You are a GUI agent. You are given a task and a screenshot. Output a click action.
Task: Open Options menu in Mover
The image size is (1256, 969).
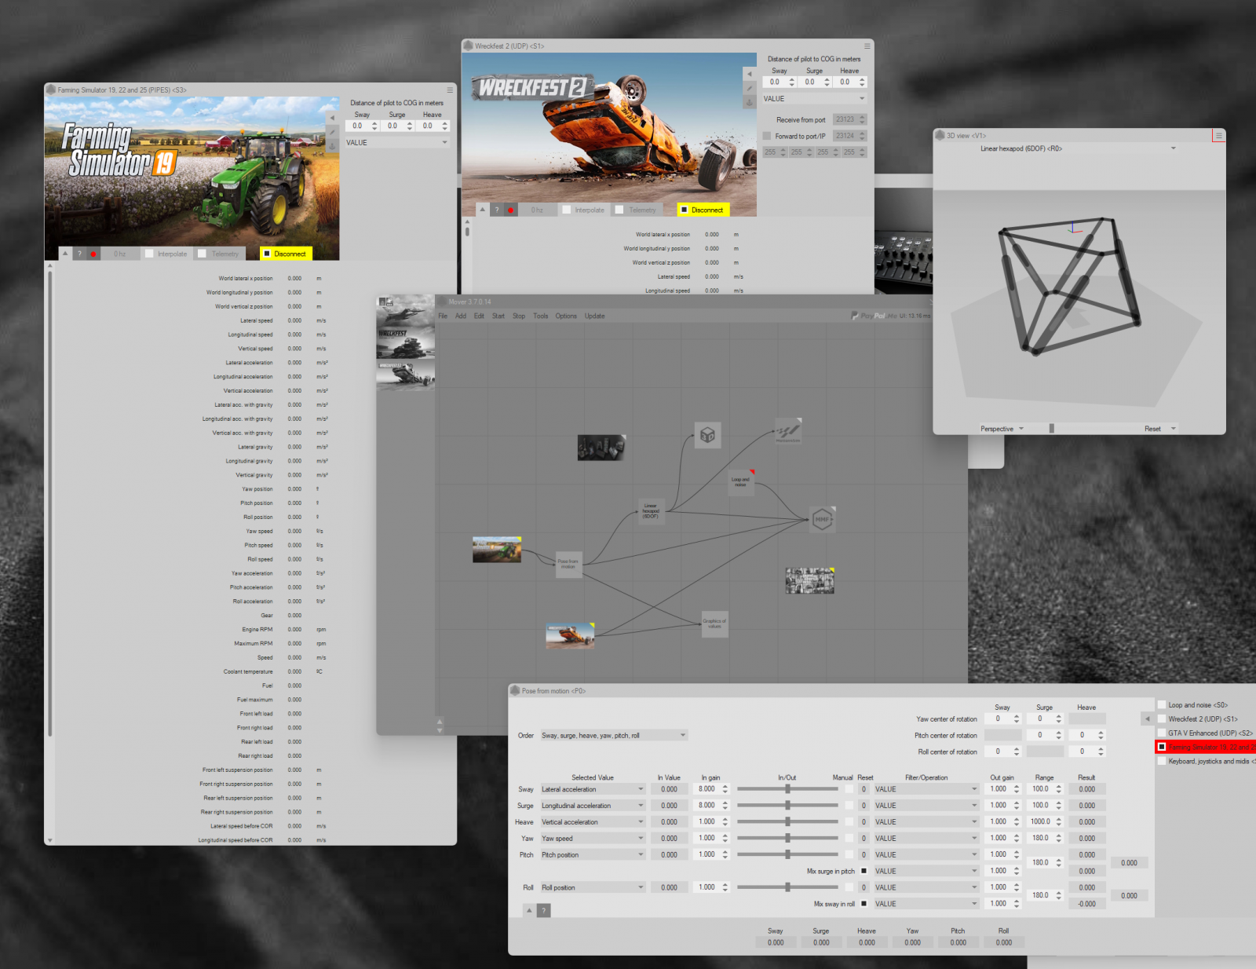point(566,316)
